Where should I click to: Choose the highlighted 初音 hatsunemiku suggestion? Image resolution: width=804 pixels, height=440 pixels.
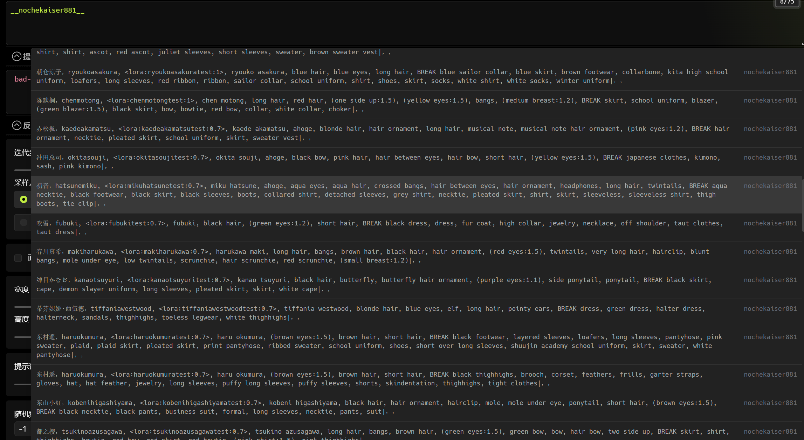(x=417, y=195)
